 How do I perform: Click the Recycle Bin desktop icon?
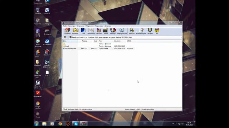(x=38, y=11)
